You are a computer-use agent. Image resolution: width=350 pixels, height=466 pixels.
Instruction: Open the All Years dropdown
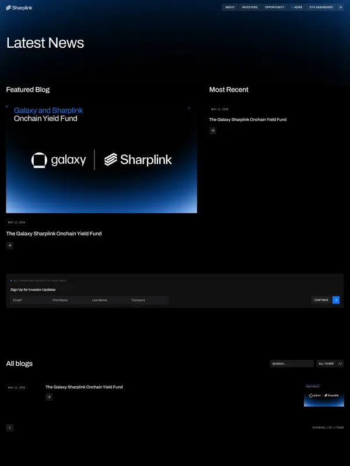(x=327, y=363)
